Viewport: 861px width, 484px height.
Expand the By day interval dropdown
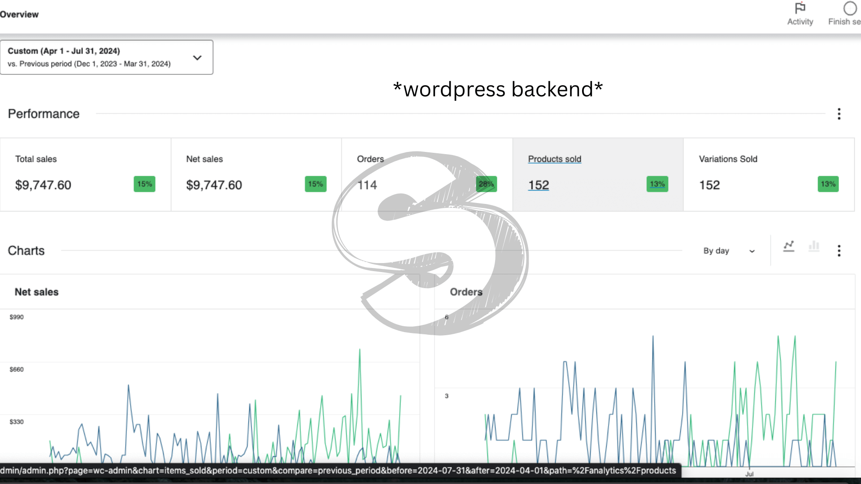point(729,251)
